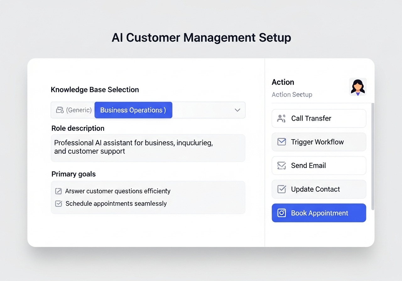Choose the Call Transfer action label
This screenshot has width=402, height=281.
point(311,118)
